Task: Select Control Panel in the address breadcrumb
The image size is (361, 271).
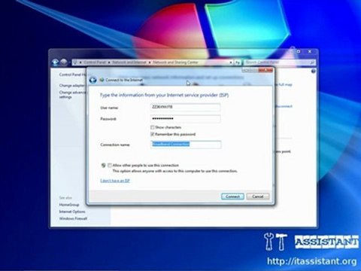Action: pos(95,62)
